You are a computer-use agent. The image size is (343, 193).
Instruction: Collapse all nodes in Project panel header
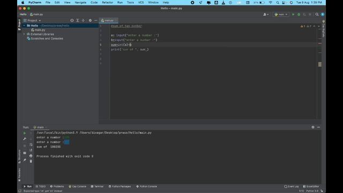(84, 20)
